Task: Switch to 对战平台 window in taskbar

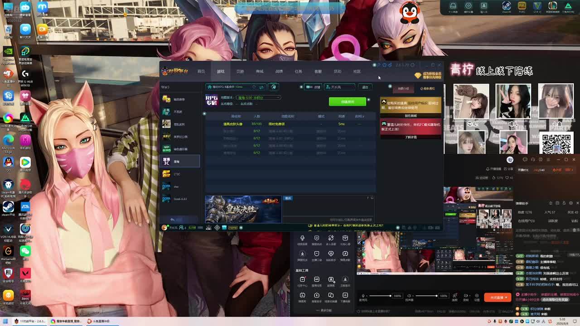Action: pos(30,321)
